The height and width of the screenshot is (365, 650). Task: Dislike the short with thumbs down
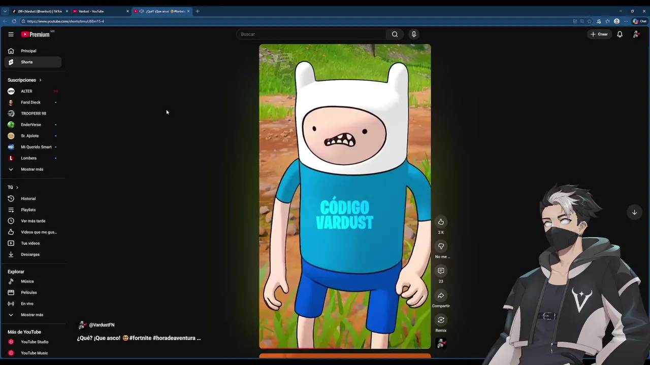tap(441, 246)
